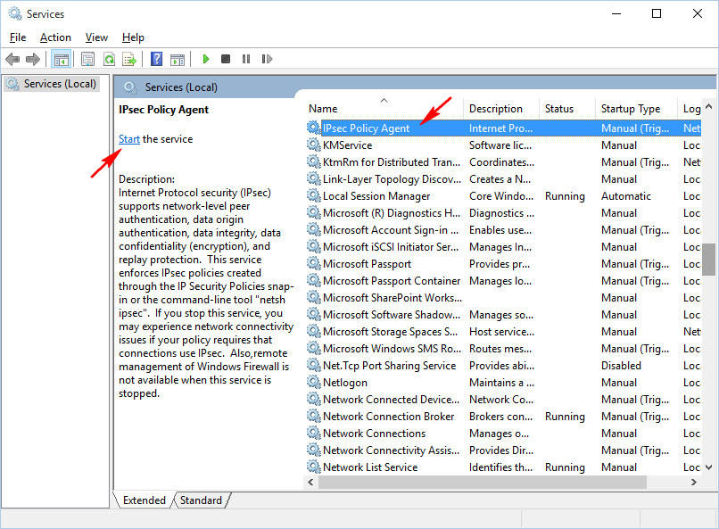Open the Action menu
Screen dimensions: 719x529
[x=55, y=37]
